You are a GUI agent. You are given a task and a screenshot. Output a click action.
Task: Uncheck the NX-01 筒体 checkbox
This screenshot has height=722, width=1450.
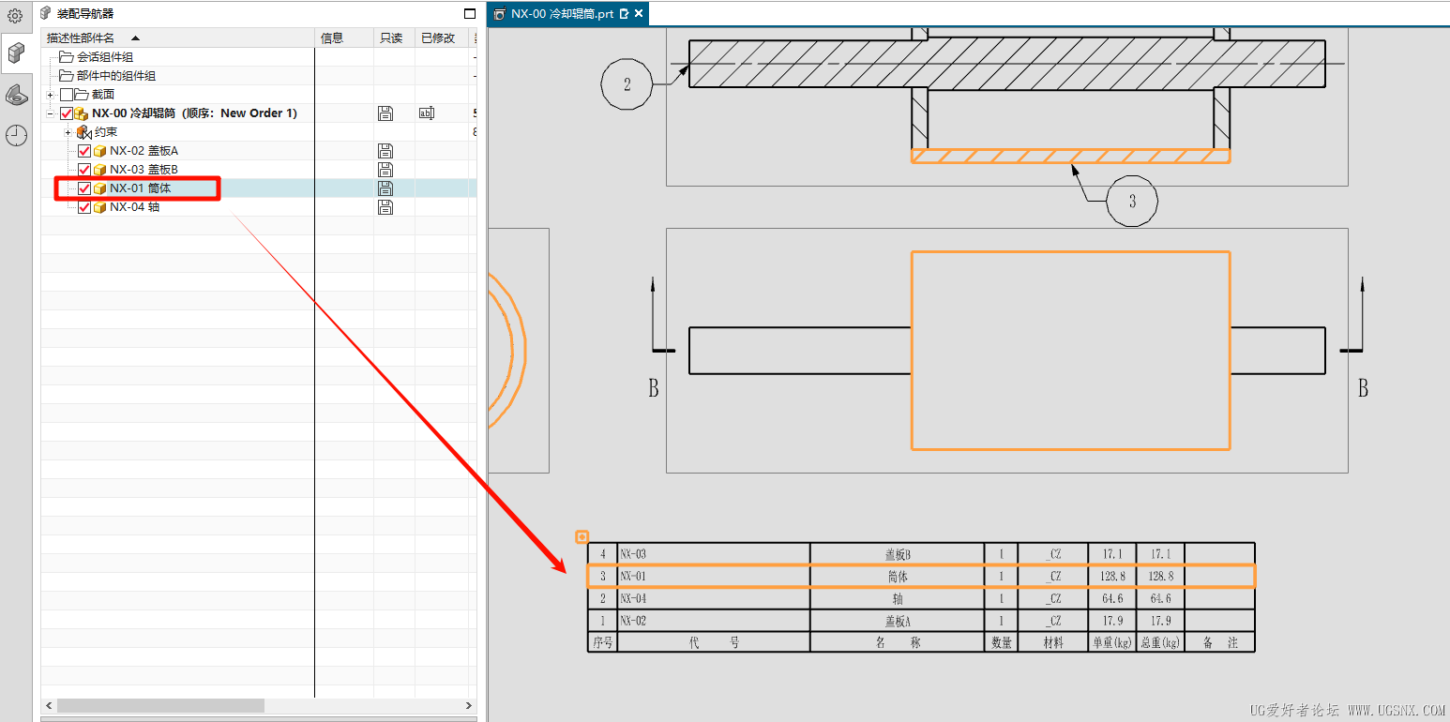pyautogui.click(x=84, y=188)
